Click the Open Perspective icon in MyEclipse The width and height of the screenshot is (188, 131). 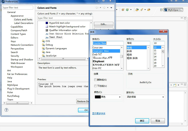(161, 10)
